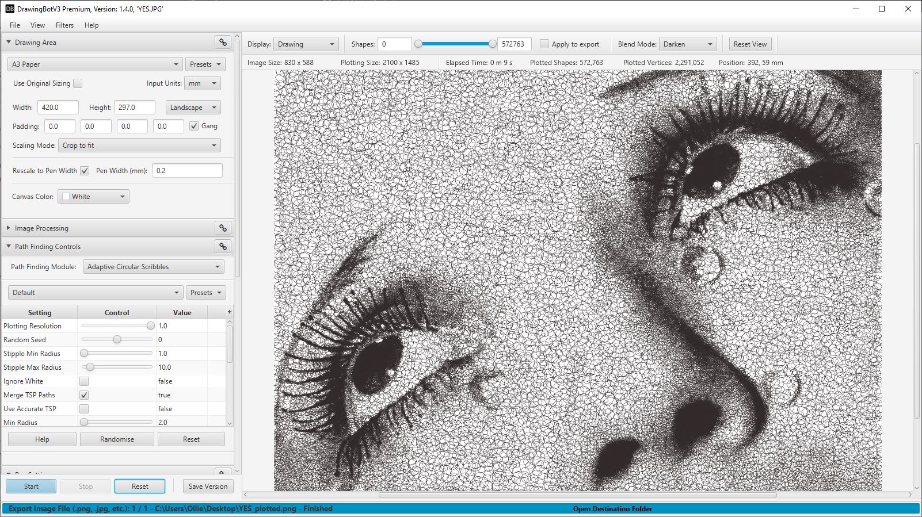Open the View menu

click(x=37, y=25)
